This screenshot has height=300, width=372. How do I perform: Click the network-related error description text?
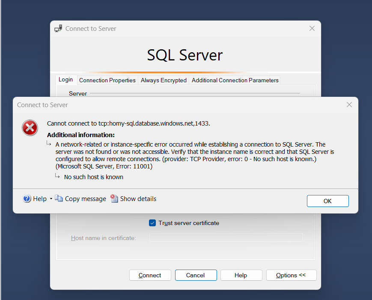click(x=194, y=155)
